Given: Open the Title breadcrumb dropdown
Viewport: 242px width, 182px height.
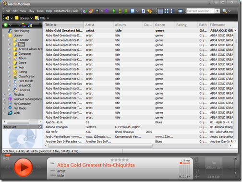Looking at the screenshot, I should (48, 18).
